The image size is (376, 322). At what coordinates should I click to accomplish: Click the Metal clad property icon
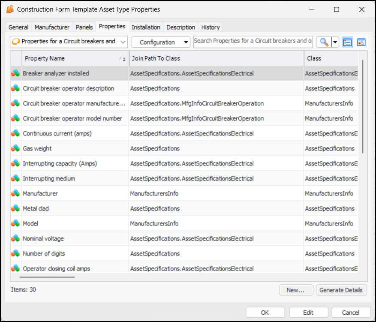click(x=15, y=208)
